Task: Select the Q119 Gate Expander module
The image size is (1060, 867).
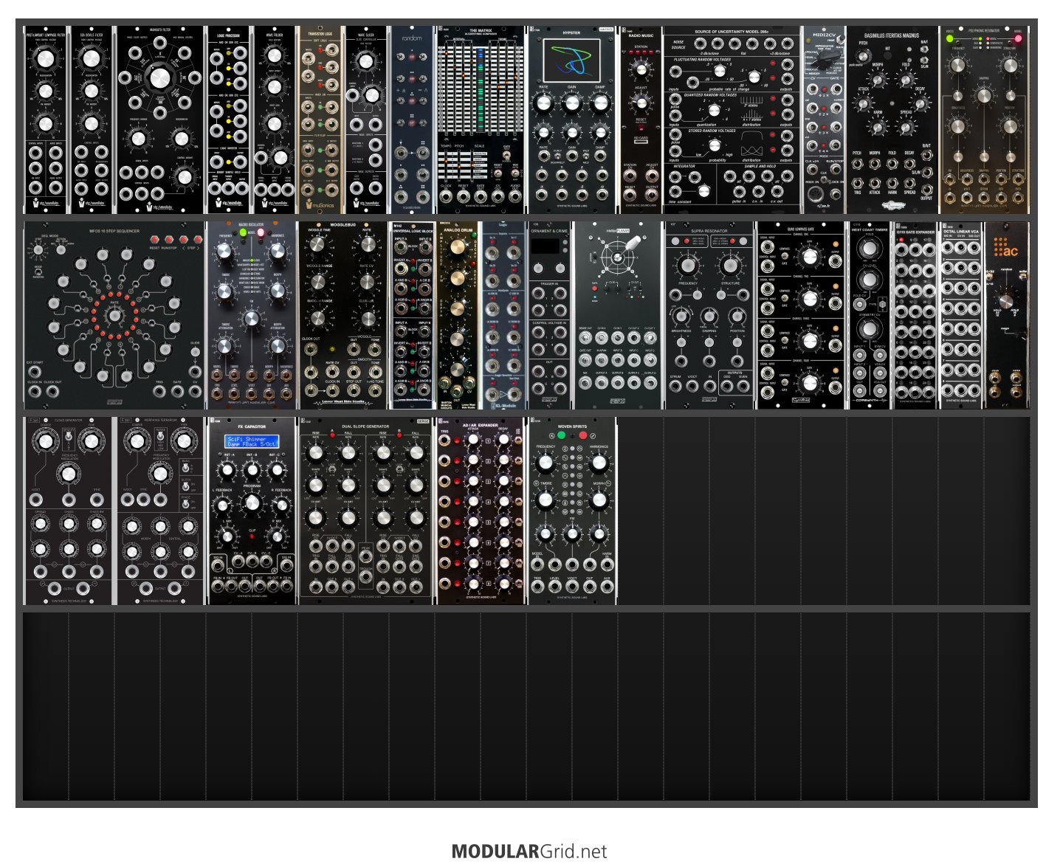Action: (x=915, y=315)
